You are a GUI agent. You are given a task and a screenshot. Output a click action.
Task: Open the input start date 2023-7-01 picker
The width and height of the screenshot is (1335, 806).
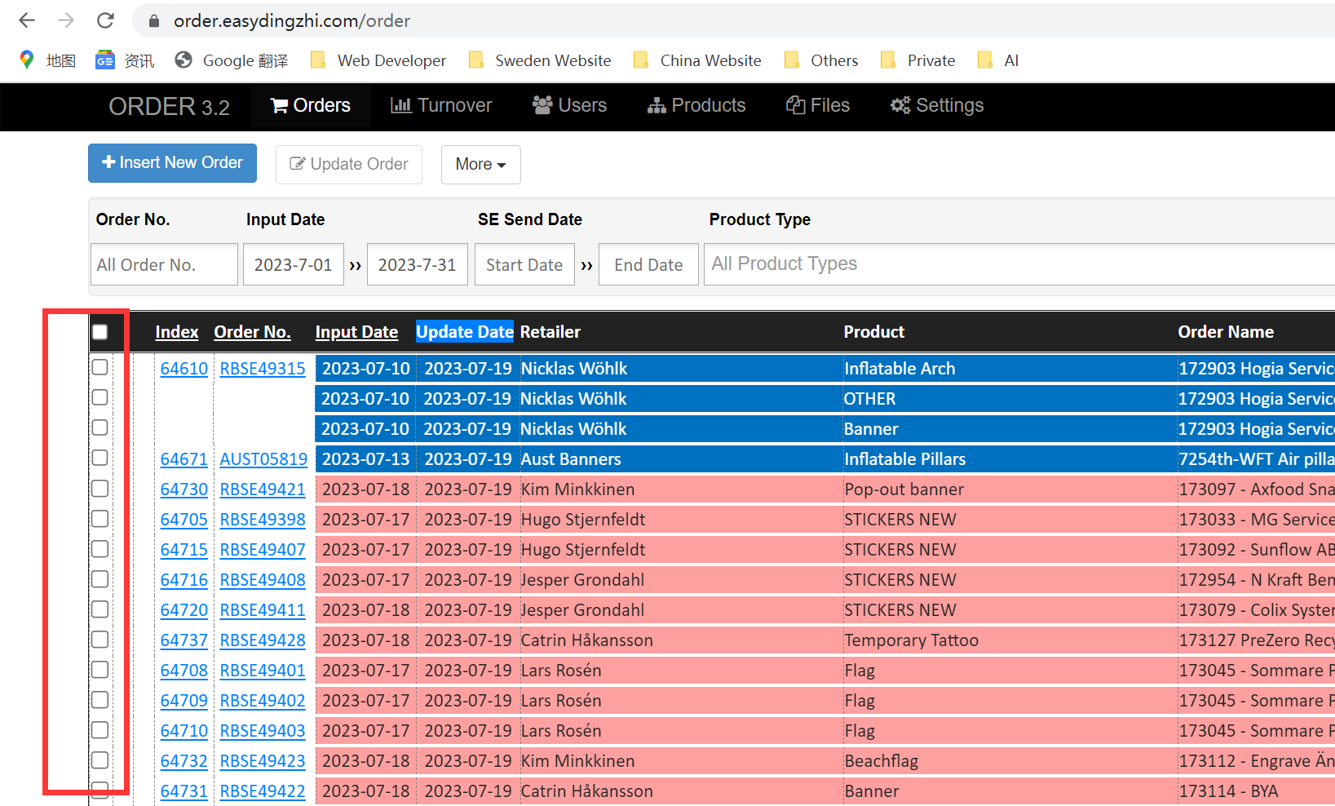point(293,265)
